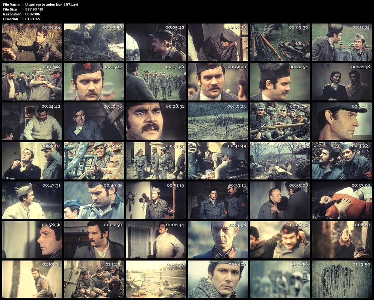Viewport: 374px width, 300px height.
Task: Select the thumbnail timestamped 01:10:20
Action: coord(32,279)
